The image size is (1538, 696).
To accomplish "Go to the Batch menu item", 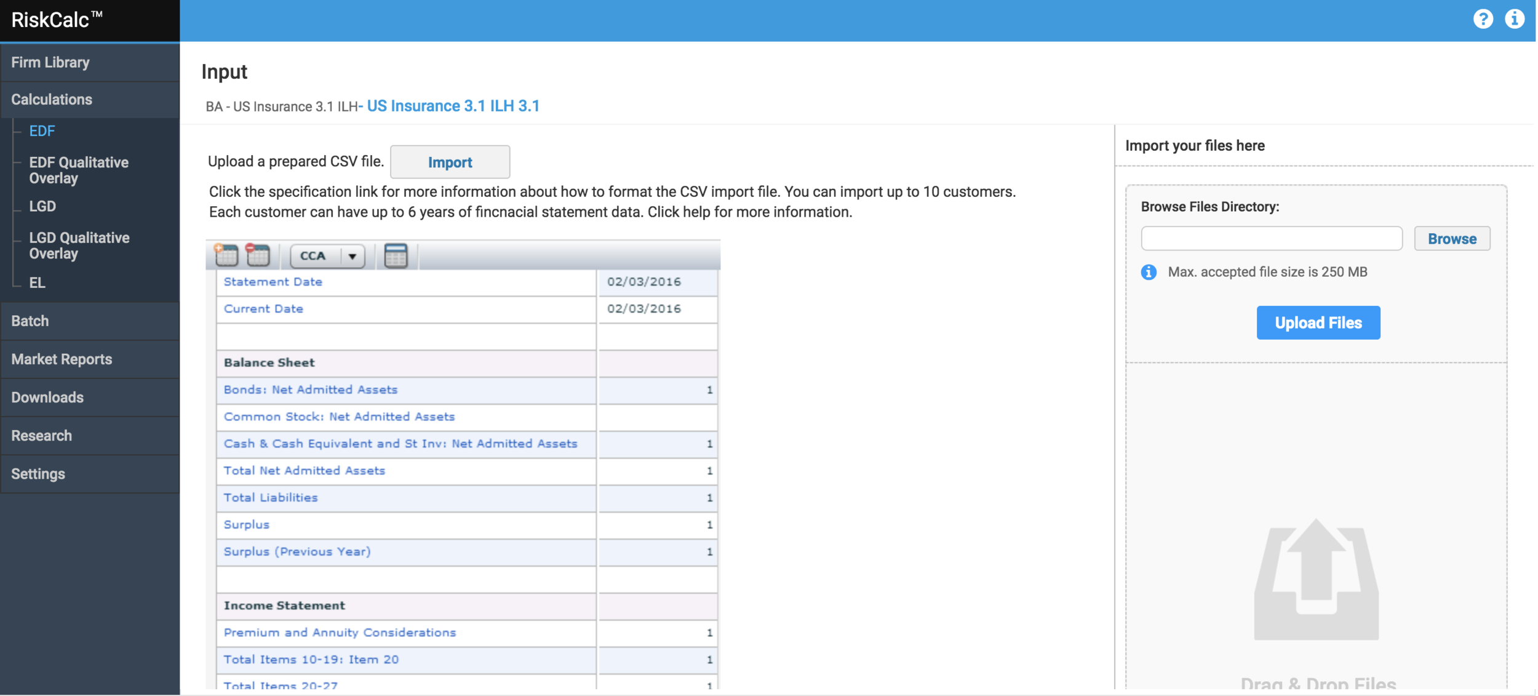I will pos(30,321).
